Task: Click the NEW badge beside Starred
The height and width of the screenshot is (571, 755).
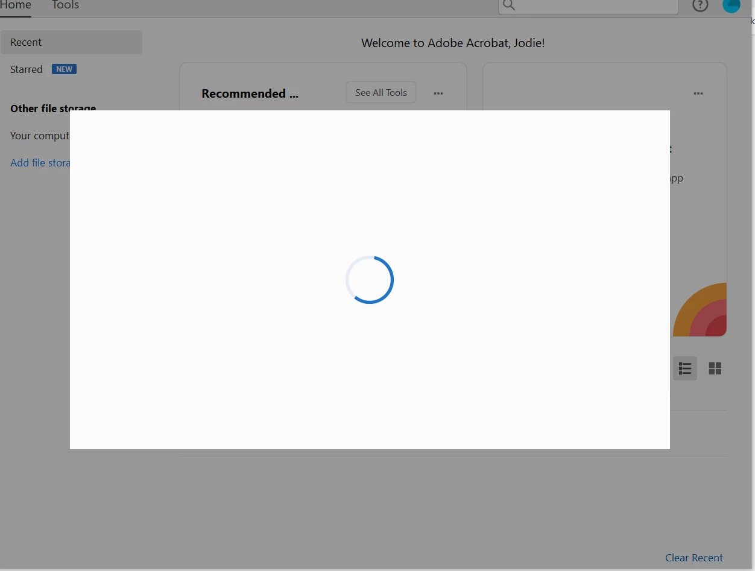Action: [64, 69]
